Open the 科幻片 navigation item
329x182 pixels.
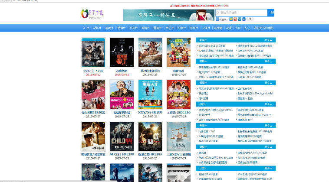click(133, 28)
